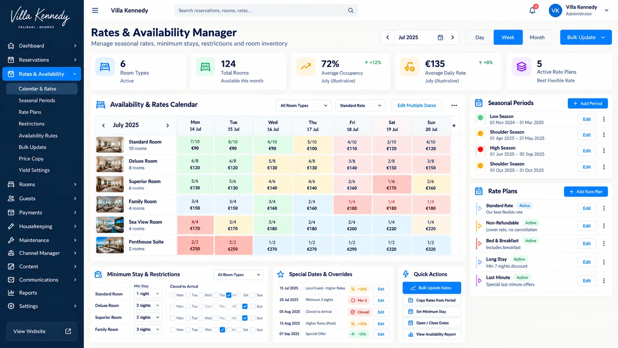Open the Standard Rate dropdown

pos(360,105)
